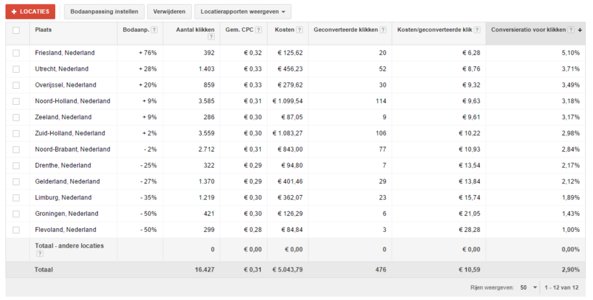Screen dimensions: 593x300
Task: Click the Noord-Holland, Nederland location name
Action: tap(73, 101)
